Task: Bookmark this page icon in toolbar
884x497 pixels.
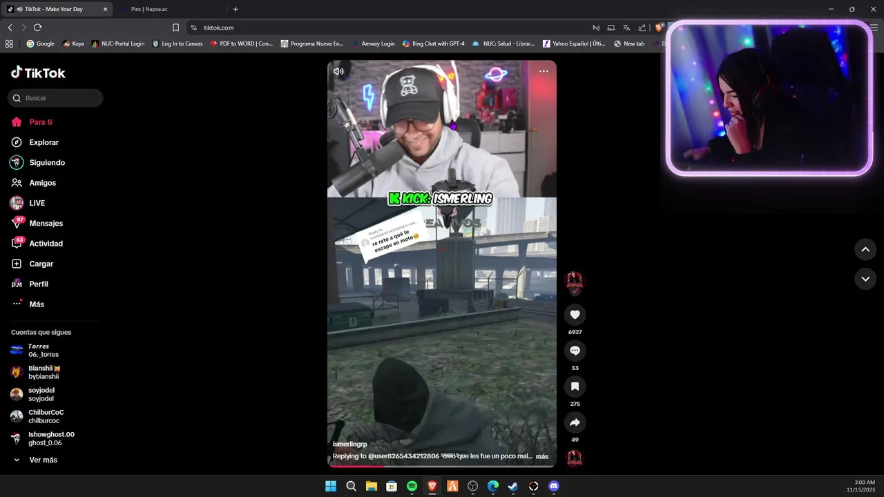Action: pos(175,28)
